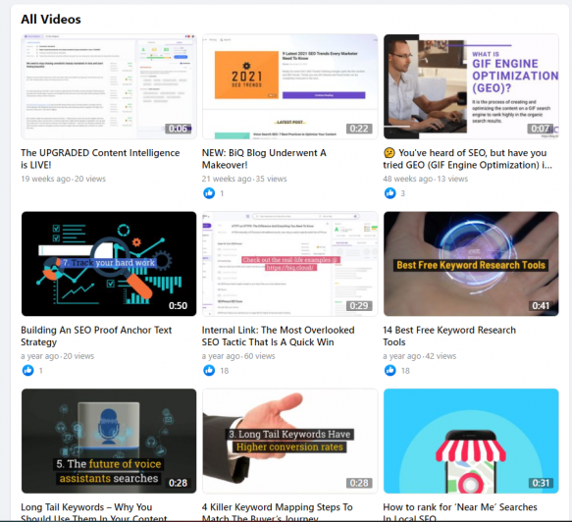Play the Long Tail Keywords conversion rates thumbnail
572x522 pixels.
[290, 441]
